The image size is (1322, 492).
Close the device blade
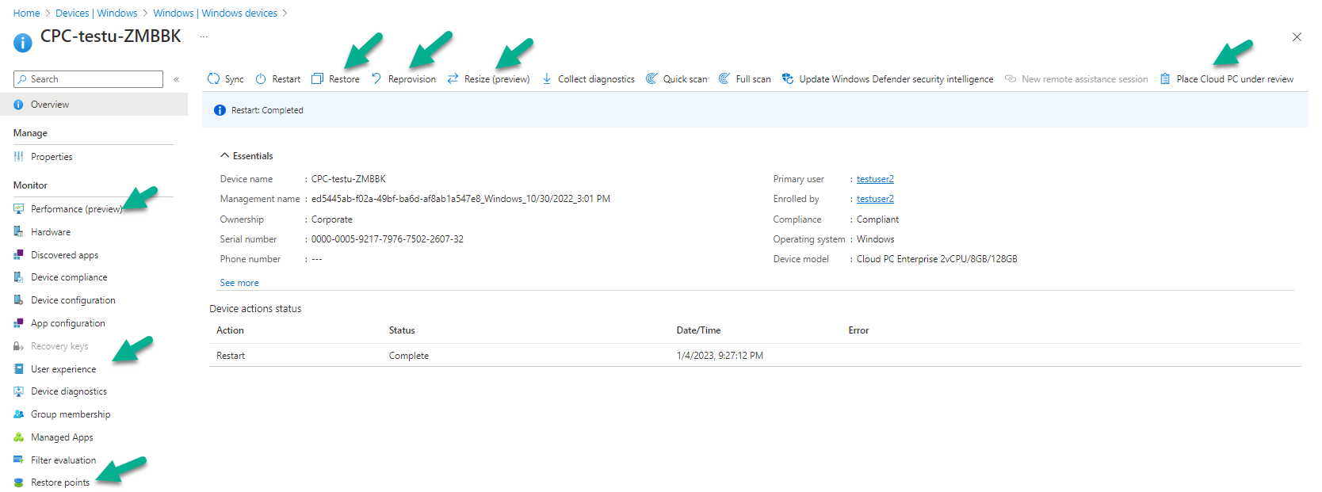pos(1297,37)
